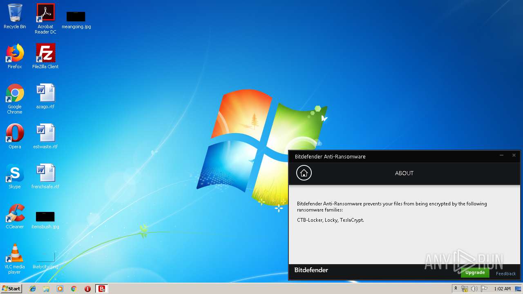Open the Action Center flag icon
The image size is (523, 294).
click(x=484, y=289)
